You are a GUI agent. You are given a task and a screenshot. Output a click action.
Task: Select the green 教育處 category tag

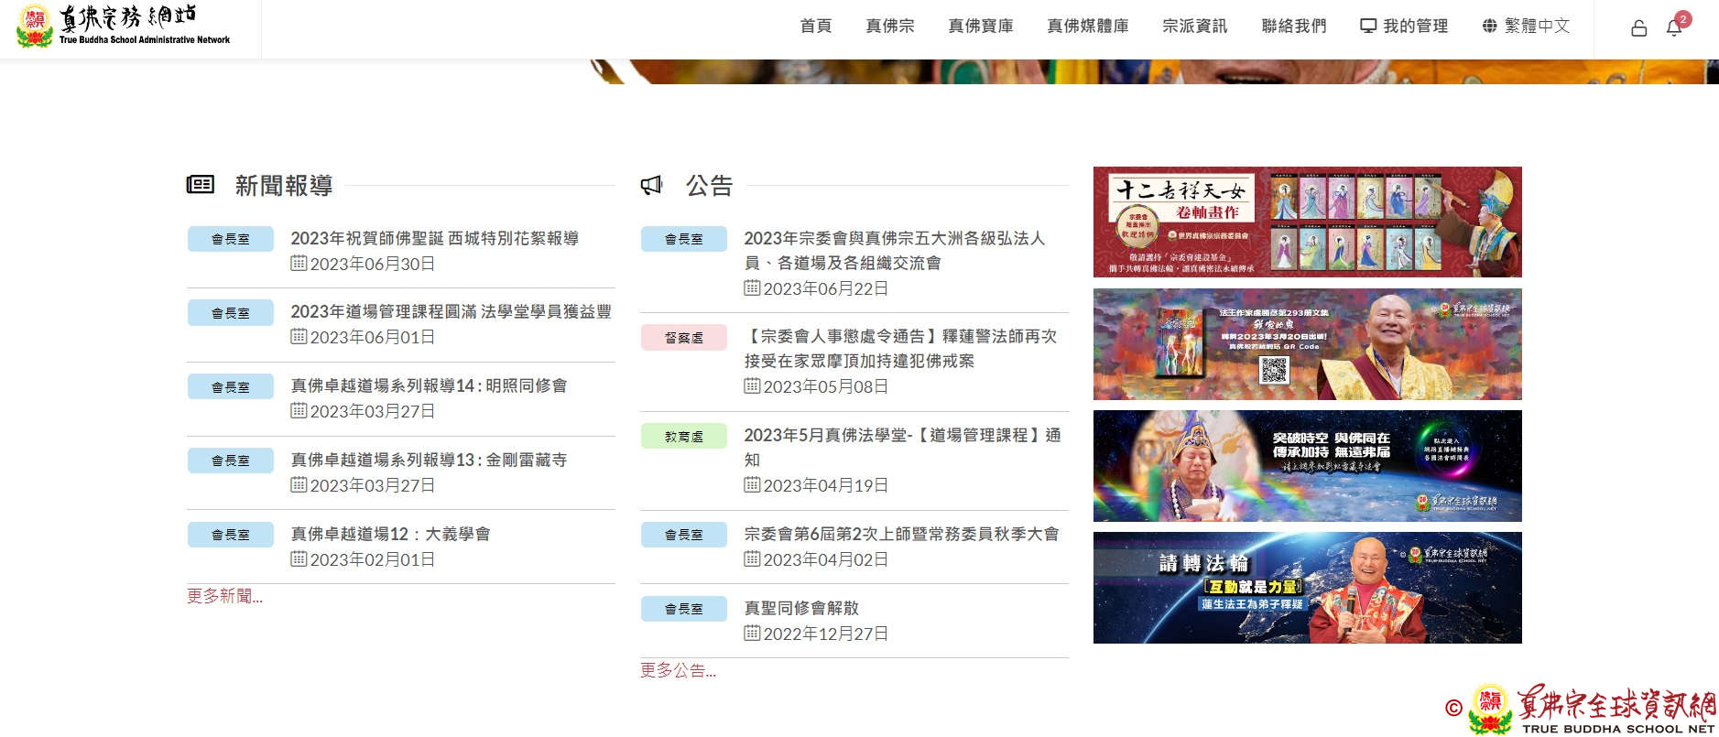point(683,437)
